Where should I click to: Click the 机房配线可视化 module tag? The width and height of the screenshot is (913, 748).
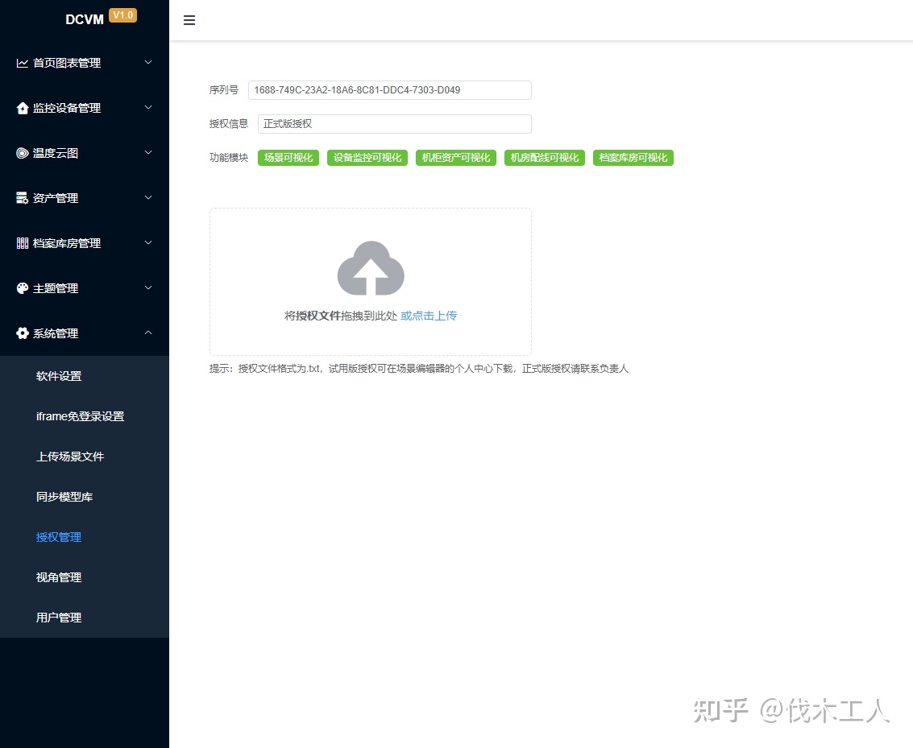[x=545, y=158]
